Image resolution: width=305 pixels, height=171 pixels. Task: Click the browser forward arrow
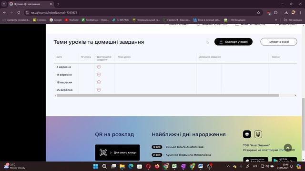[11, 13]
